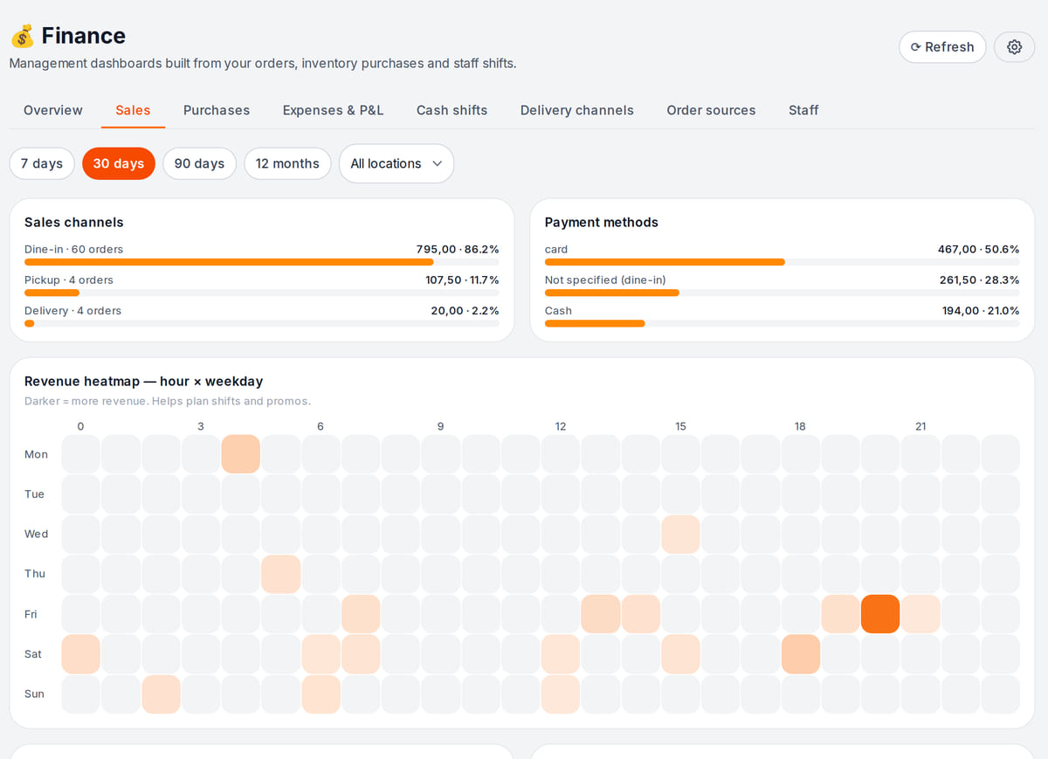
Task: Click the hour 12 column label
Action: tap(561, 426)
